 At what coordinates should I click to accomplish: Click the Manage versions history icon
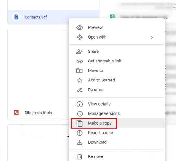[80, 114]
